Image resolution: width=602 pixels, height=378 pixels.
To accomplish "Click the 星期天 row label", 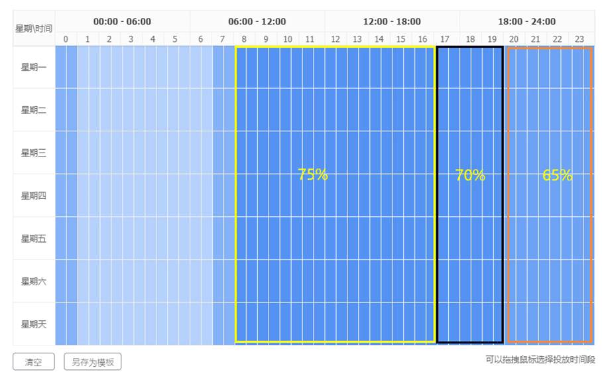I will click(x=34, y=324).
